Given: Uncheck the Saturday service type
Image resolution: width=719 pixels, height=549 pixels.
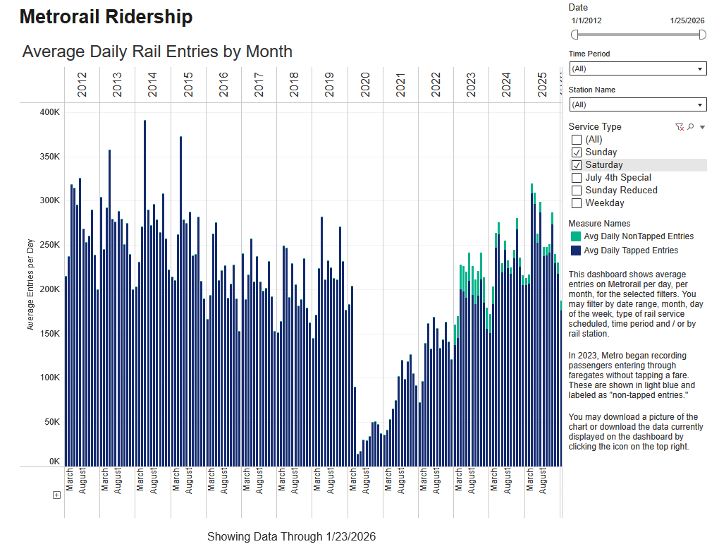Looking at the screenshot, I should tap(577, 165).
